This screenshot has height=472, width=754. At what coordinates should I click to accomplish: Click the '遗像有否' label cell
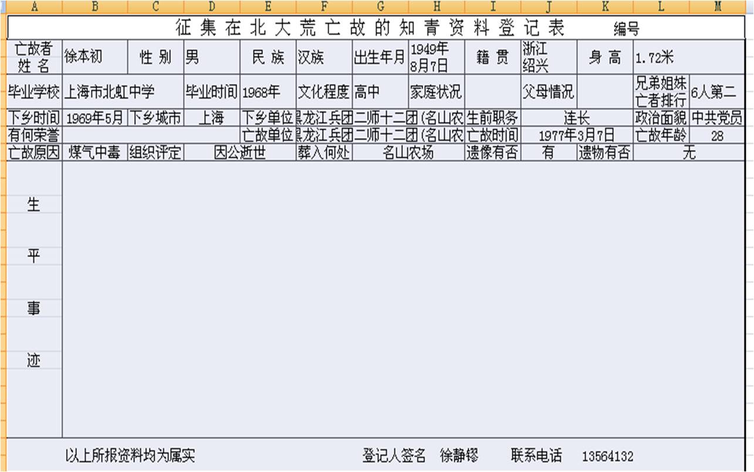click(x=492, y=153)
